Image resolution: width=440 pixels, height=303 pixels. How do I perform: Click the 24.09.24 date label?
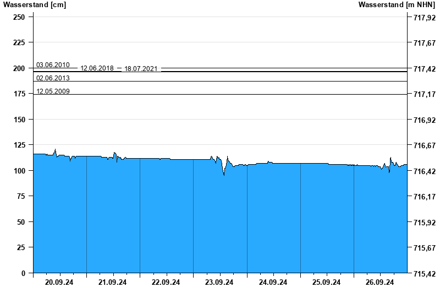(x=273, y=282)
